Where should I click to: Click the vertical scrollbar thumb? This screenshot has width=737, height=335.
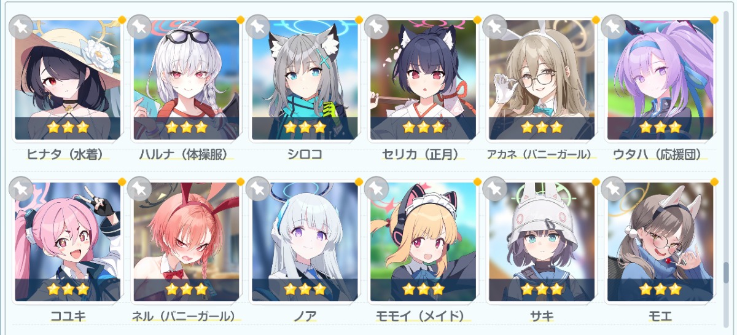coord(725,272)
